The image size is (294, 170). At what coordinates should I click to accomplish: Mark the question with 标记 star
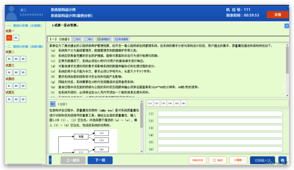pyautogui.click(x=218, y=160)
